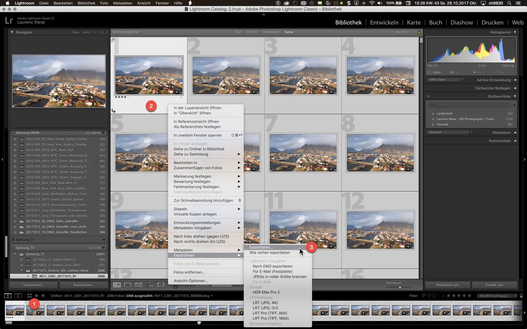Switch to the Karte module
This screenshot has width=527, height=329.
click(414, 22)
